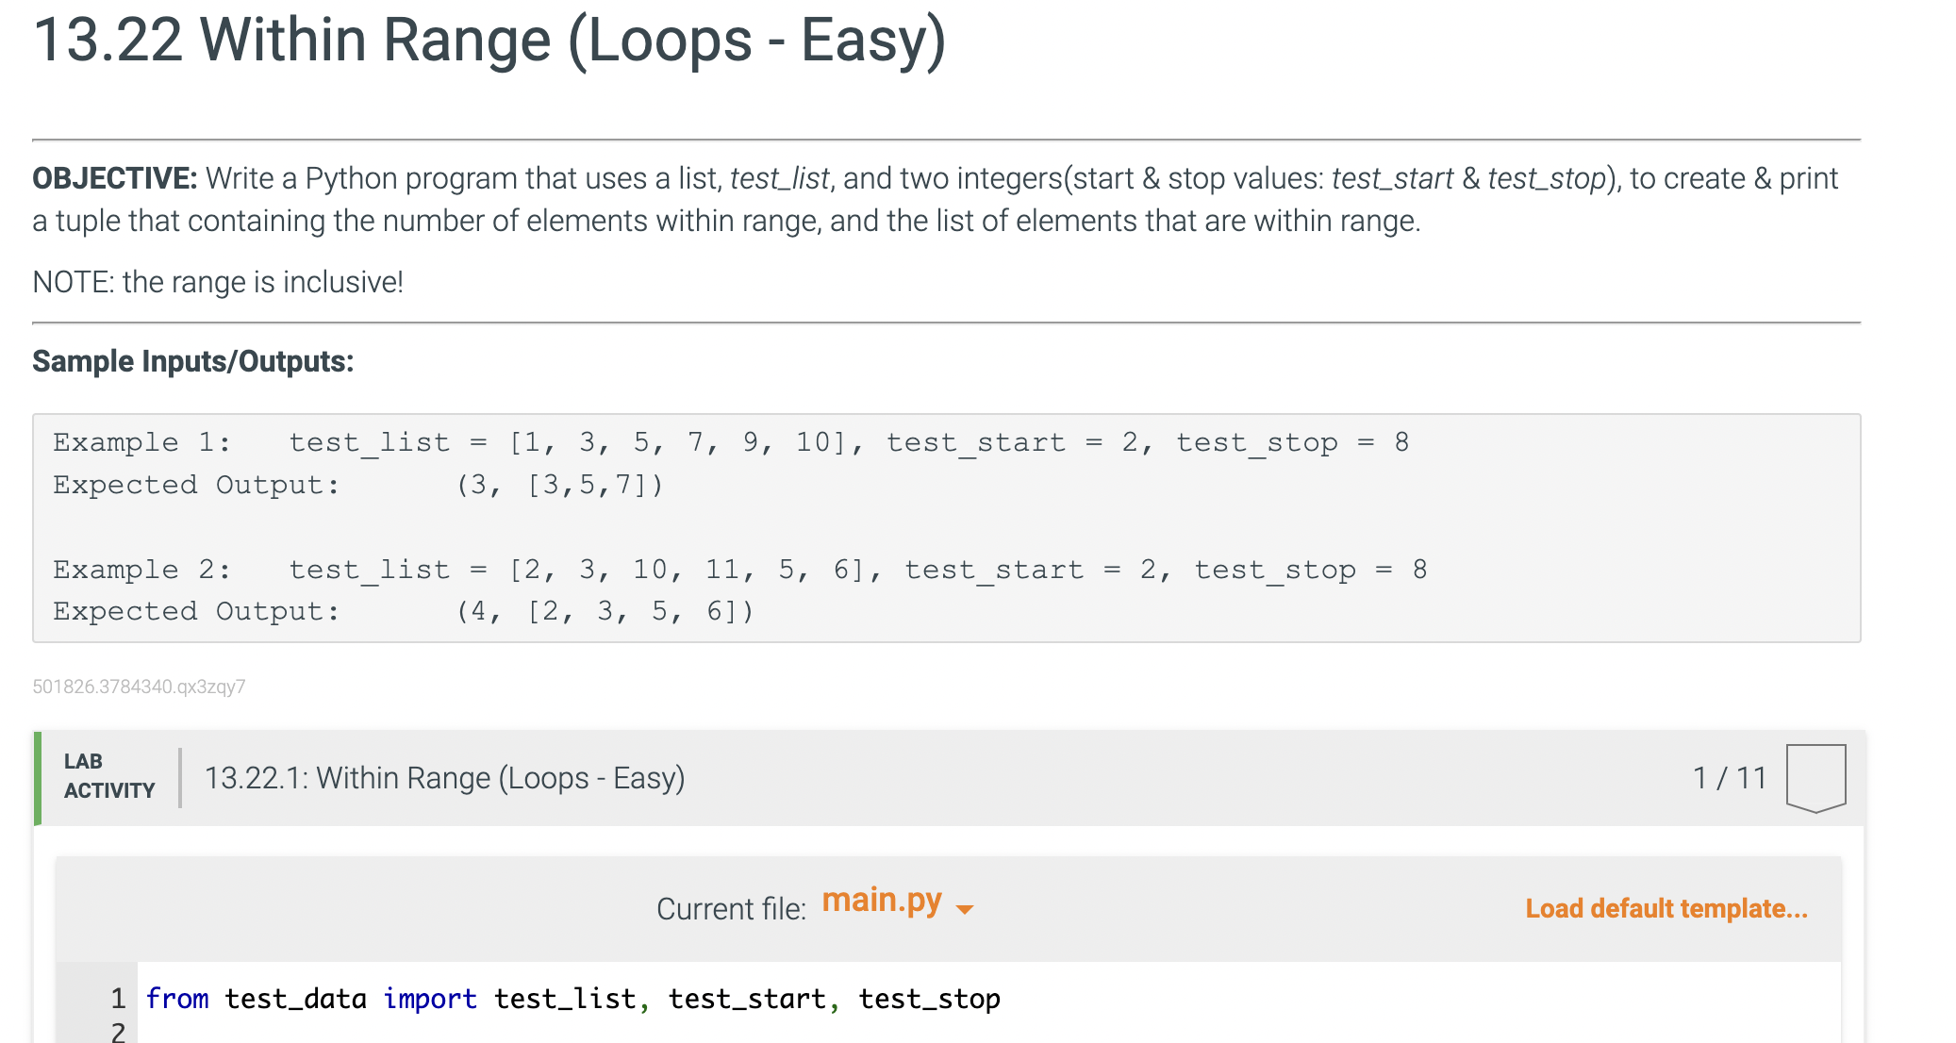Click line number 2 in the editor gutter

tap(118, 1032)
